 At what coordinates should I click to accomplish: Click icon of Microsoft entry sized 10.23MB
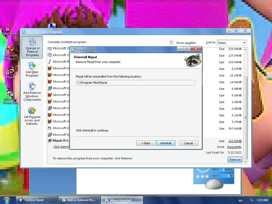pyautogui.click(x=50, y=75)
